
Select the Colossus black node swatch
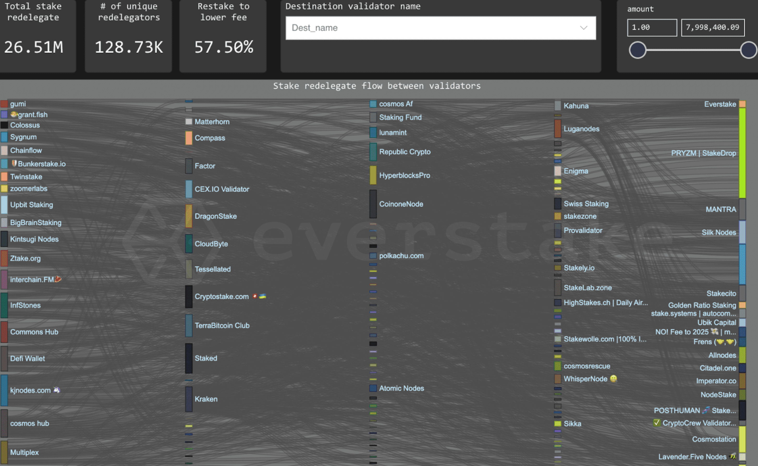pyautogui.click(x=4, y=125)
